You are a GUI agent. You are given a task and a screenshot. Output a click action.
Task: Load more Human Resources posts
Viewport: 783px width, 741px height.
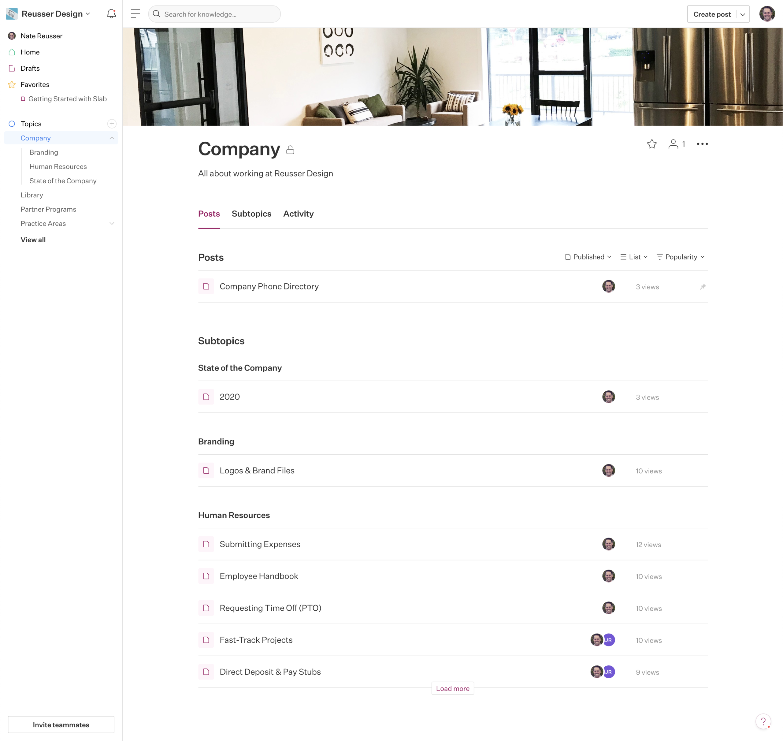click(x=452, y=688)
